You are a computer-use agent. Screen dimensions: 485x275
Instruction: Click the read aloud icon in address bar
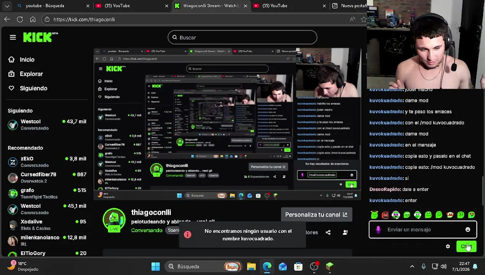352,19
